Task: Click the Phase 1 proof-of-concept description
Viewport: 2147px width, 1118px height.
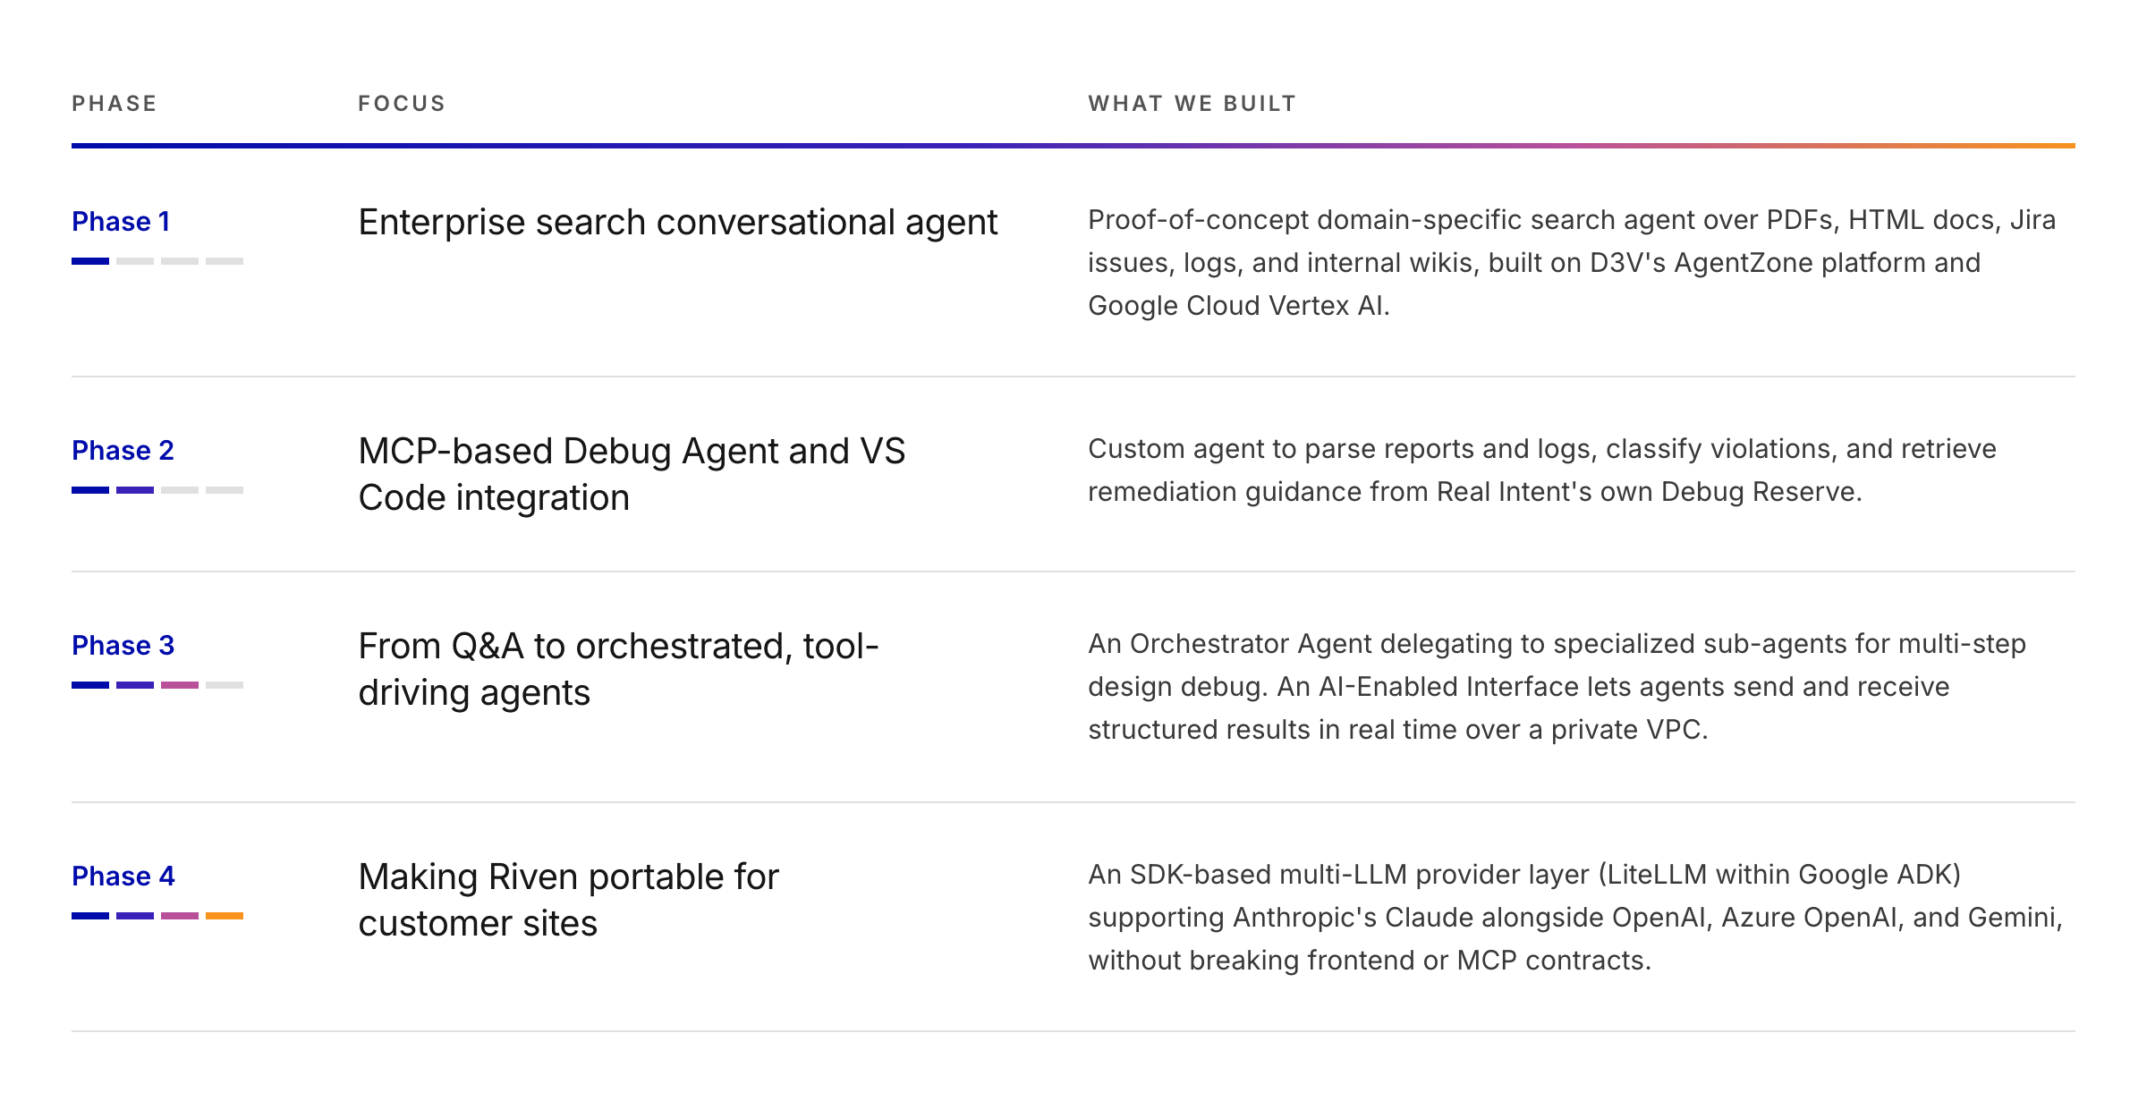Action: click(1572, 263)
